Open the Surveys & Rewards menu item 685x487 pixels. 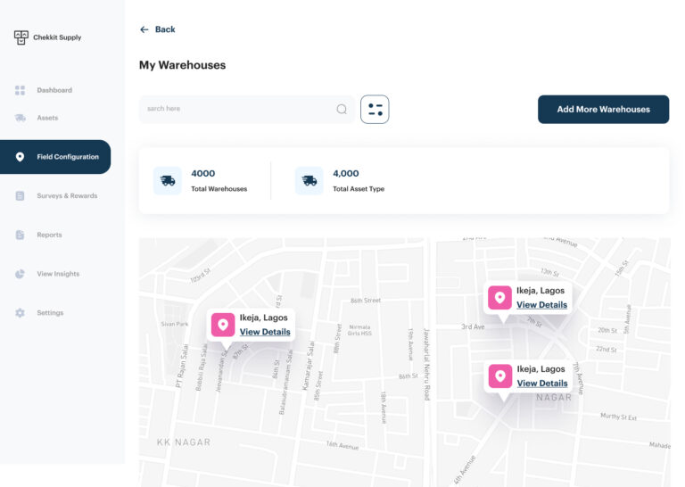[67, 195]
